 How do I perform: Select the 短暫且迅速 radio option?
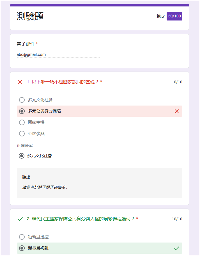point(22,237)
